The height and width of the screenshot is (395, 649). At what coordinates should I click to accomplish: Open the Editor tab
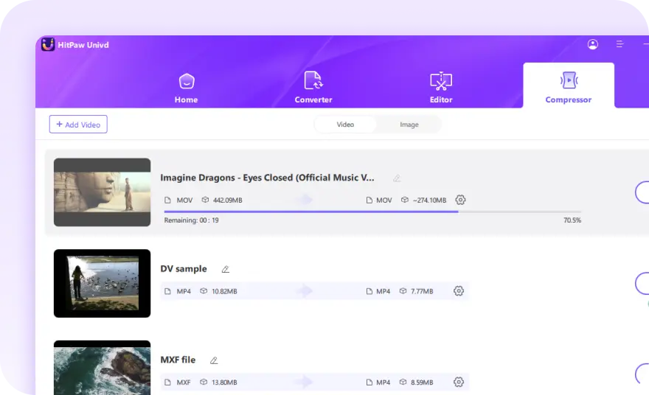441,87
